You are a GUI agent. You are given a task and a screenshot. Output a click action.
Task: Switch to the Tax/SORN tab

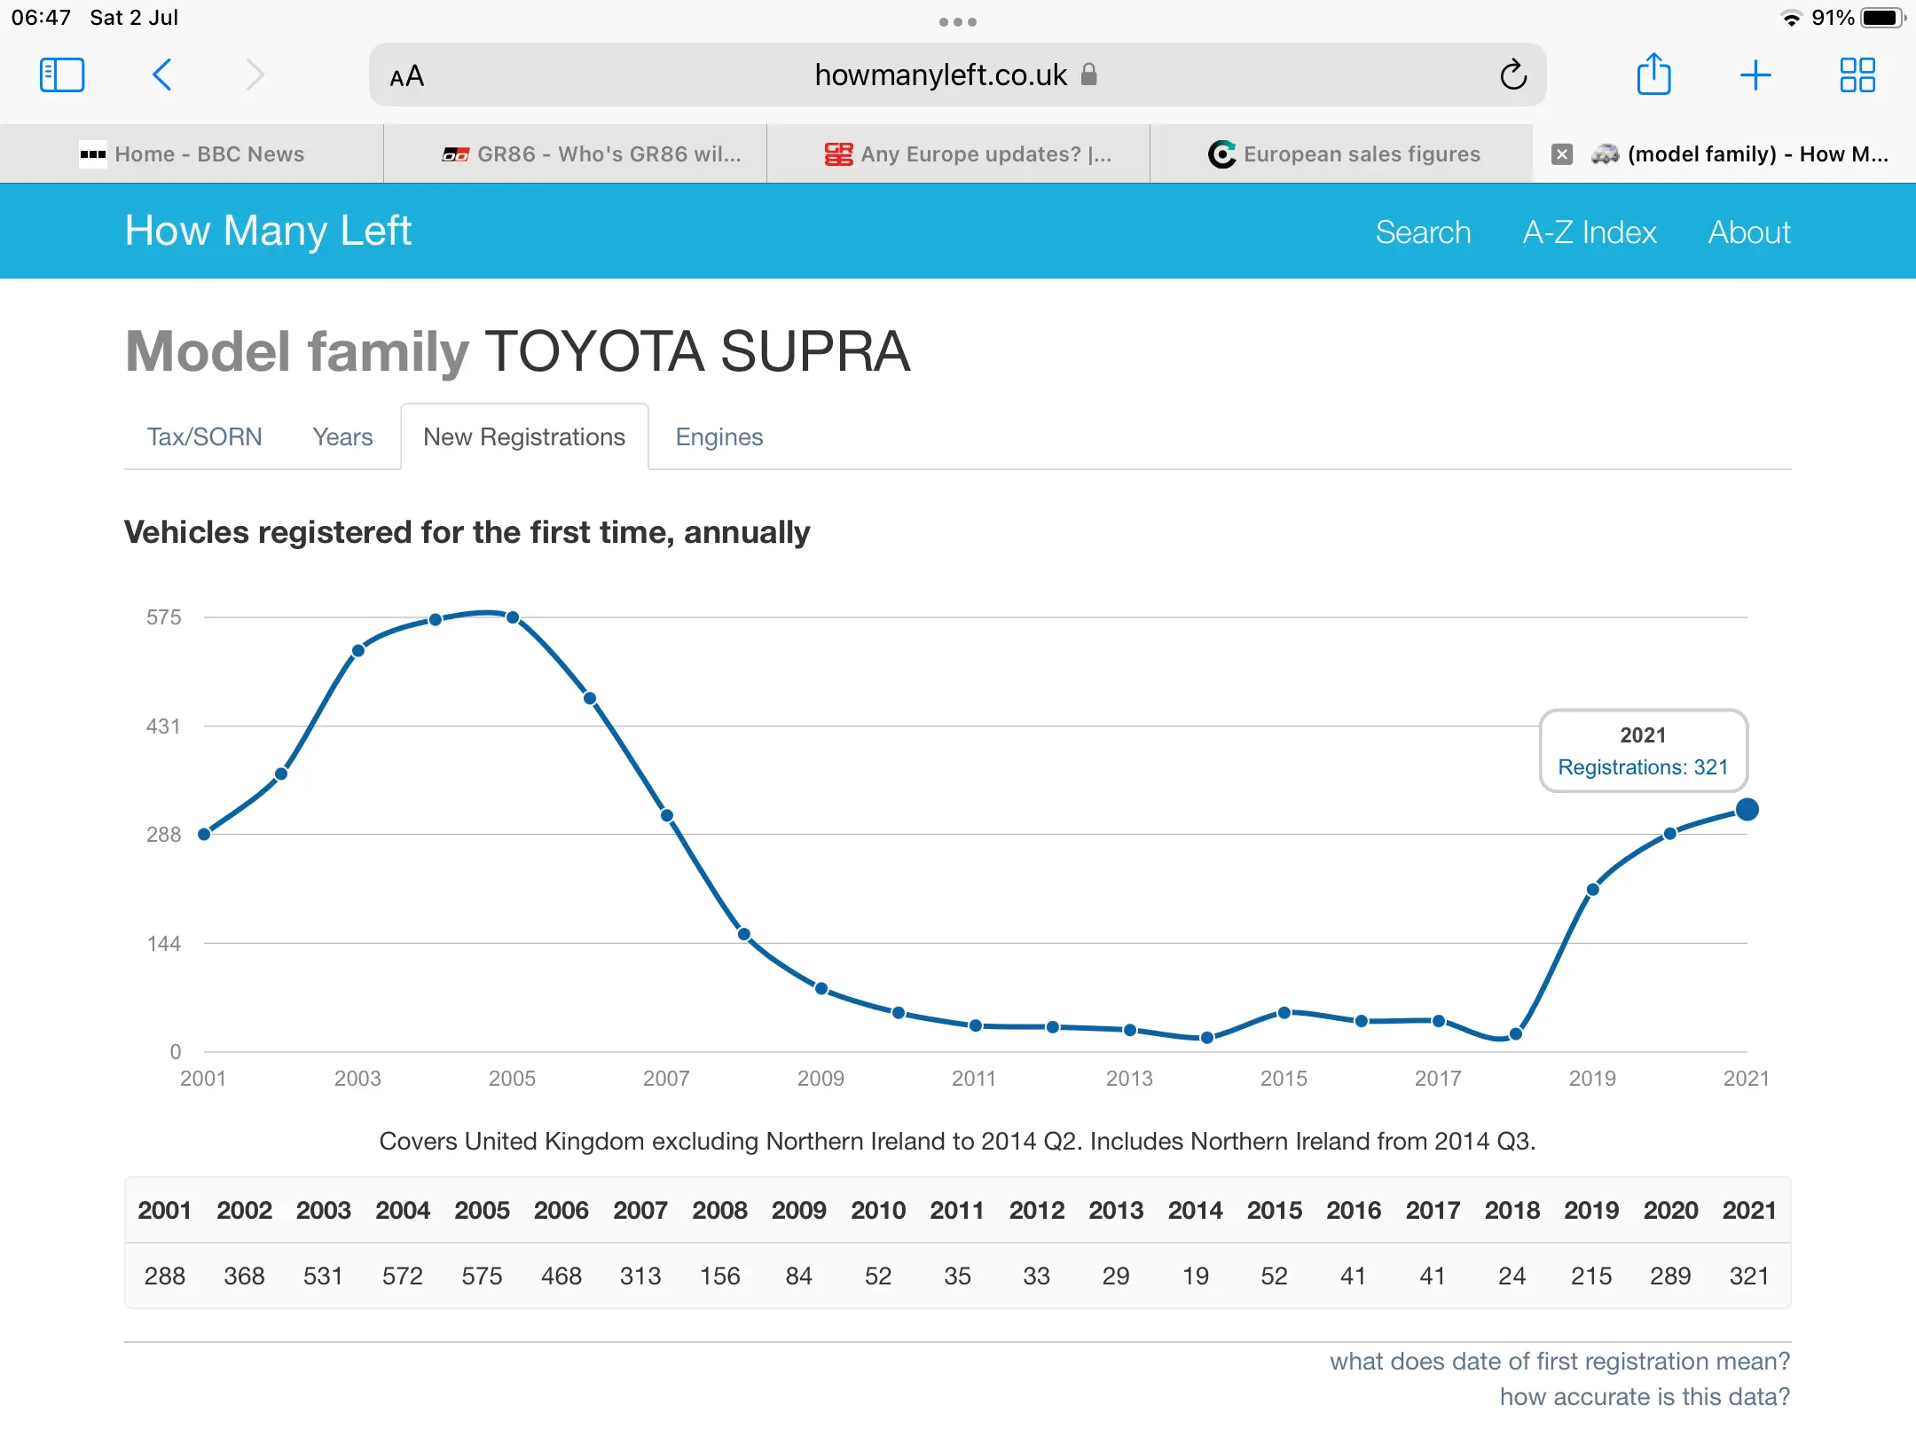point(205,437)
